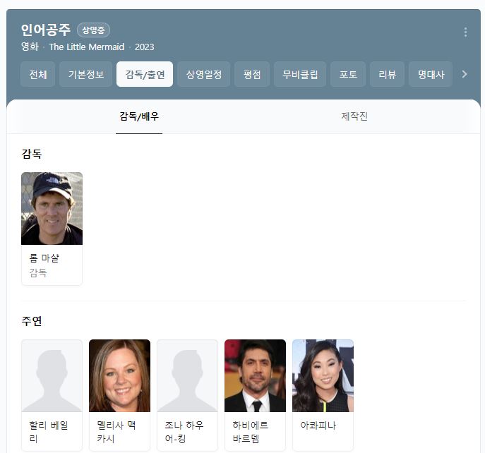Click the 주연 section heading
This screenshot has width=485, height=453.
coord(32,321)
